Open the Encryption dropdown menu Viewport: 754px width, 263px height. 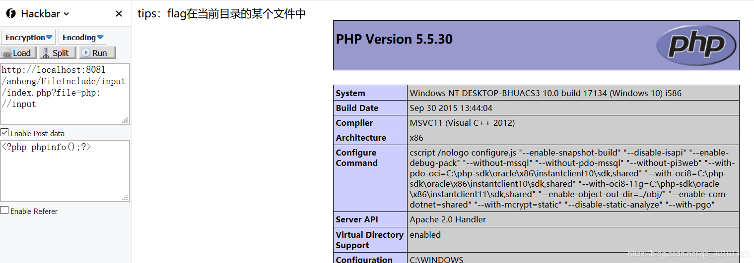click(x=28, y=37)
